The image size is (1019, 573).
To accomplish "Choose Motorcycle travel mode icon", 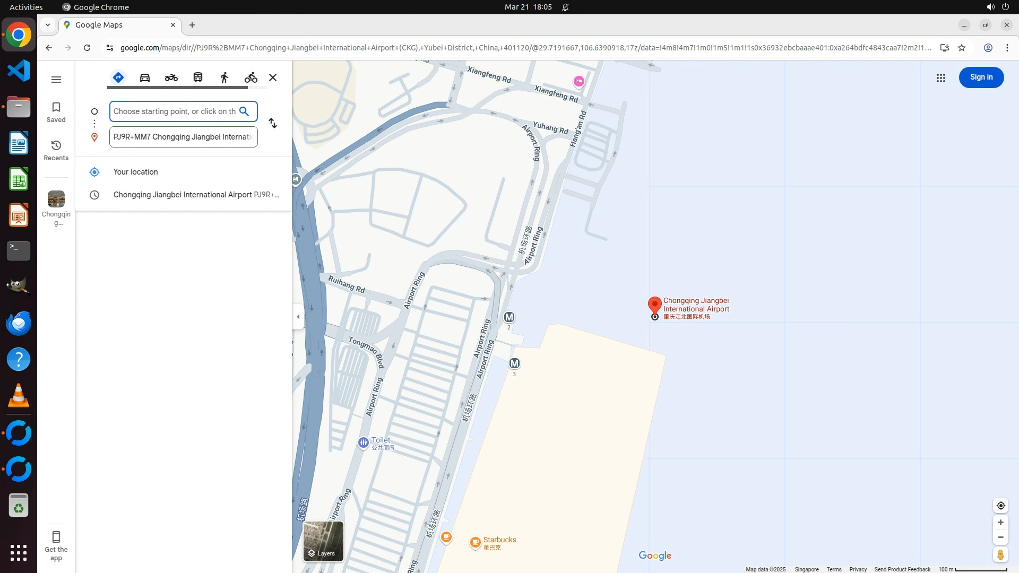I will [171, 77].
